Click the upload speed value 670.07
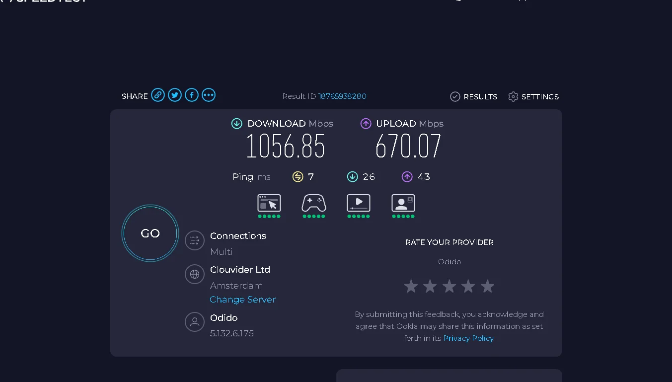Viewport: 672px width, 382px height. click(408, 147)
